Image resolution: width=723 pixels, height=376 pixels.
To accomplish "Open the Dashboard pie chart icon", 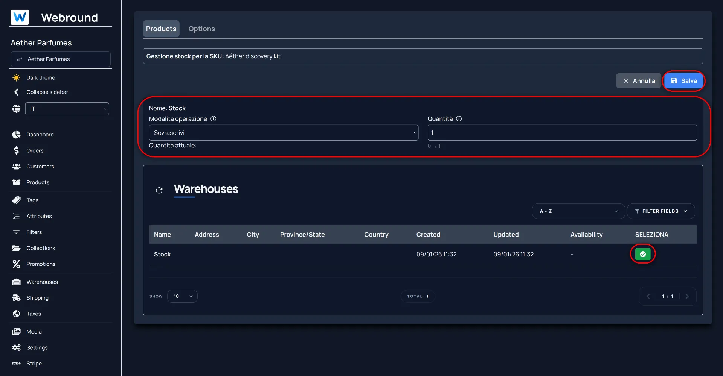I will (16, 135).
